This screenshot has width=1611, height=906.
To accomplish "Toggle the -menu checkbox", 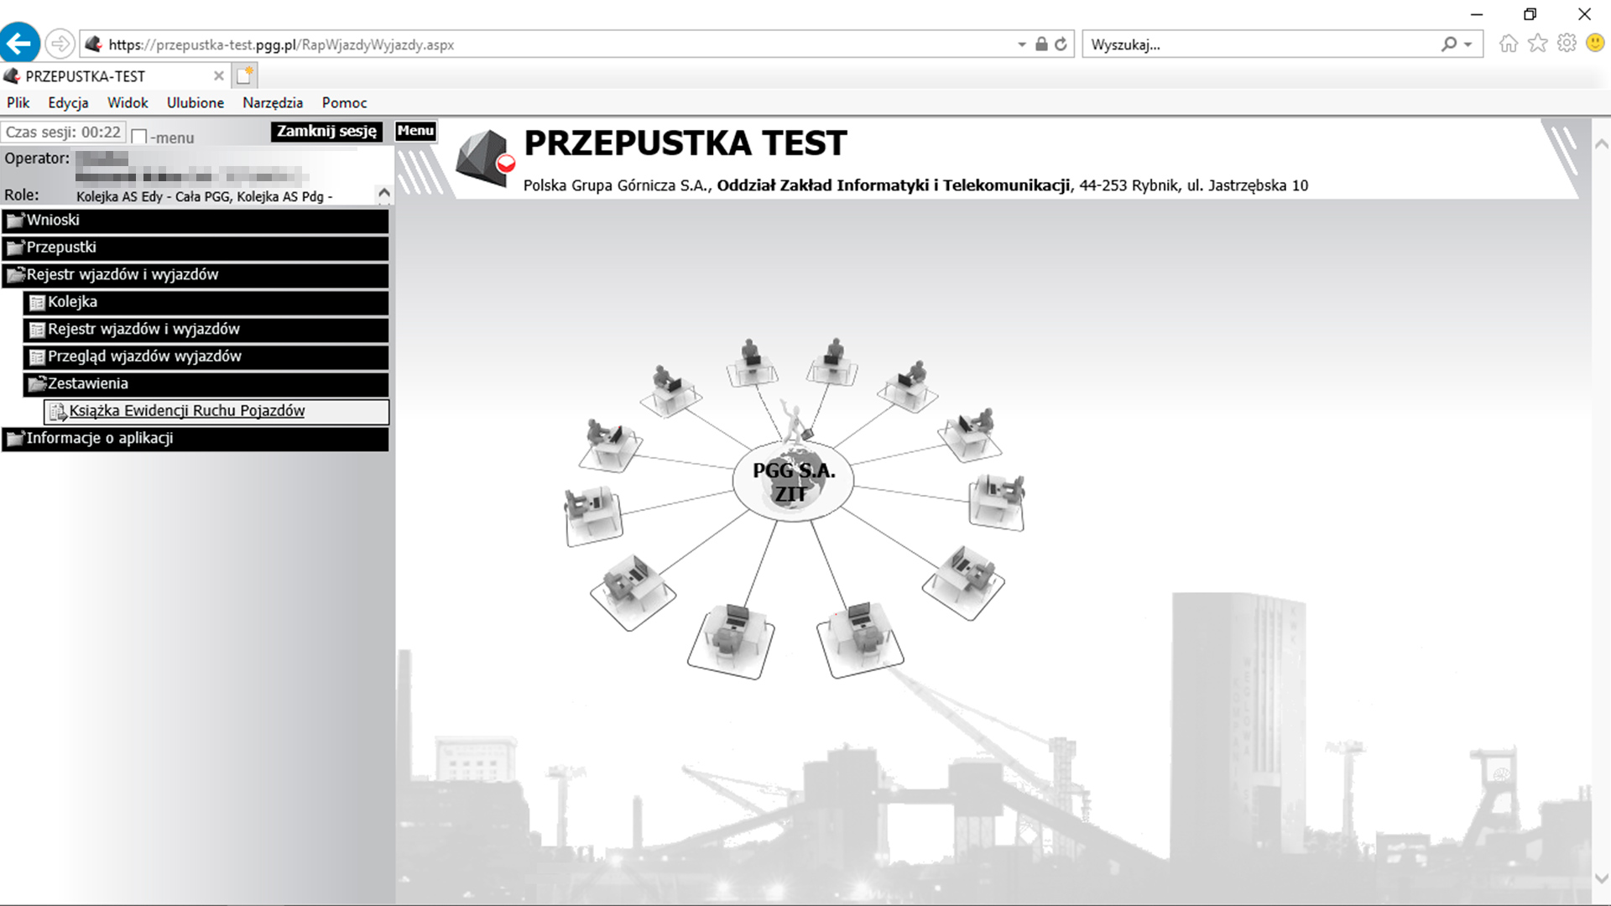I will tap(139, 137).
